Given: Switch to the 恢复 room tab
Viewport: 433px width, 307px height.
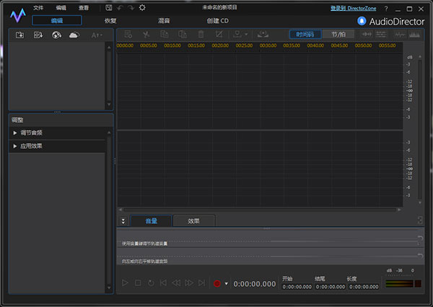Looking at the screenshot, I should [x=110, y=21].
